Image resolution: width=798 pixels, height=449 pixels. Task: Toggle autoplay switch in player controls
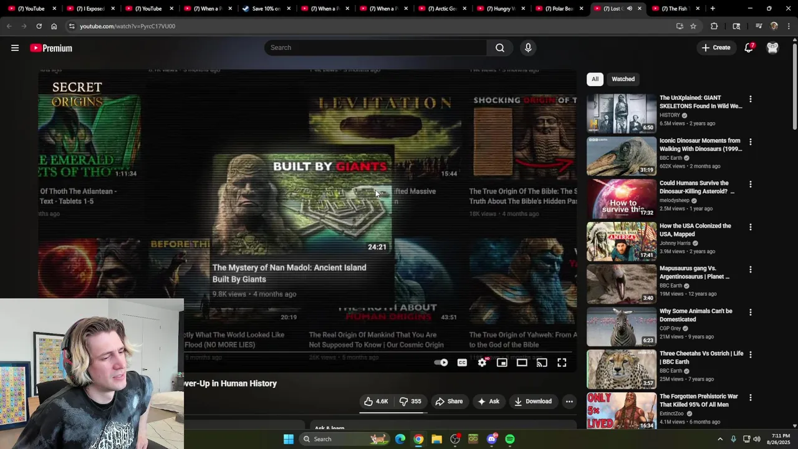[x=441, y=362]
